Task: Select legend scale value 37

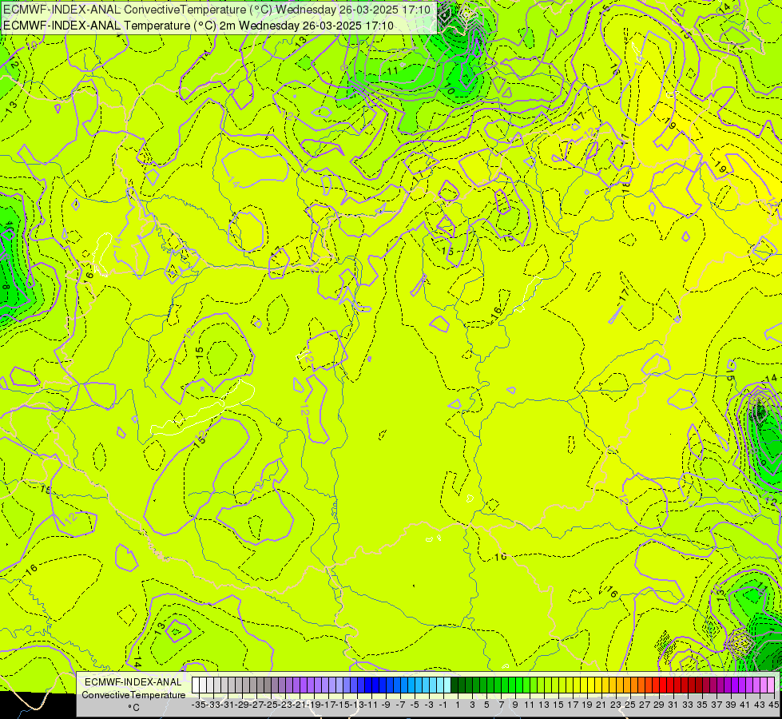Action: 717,705
